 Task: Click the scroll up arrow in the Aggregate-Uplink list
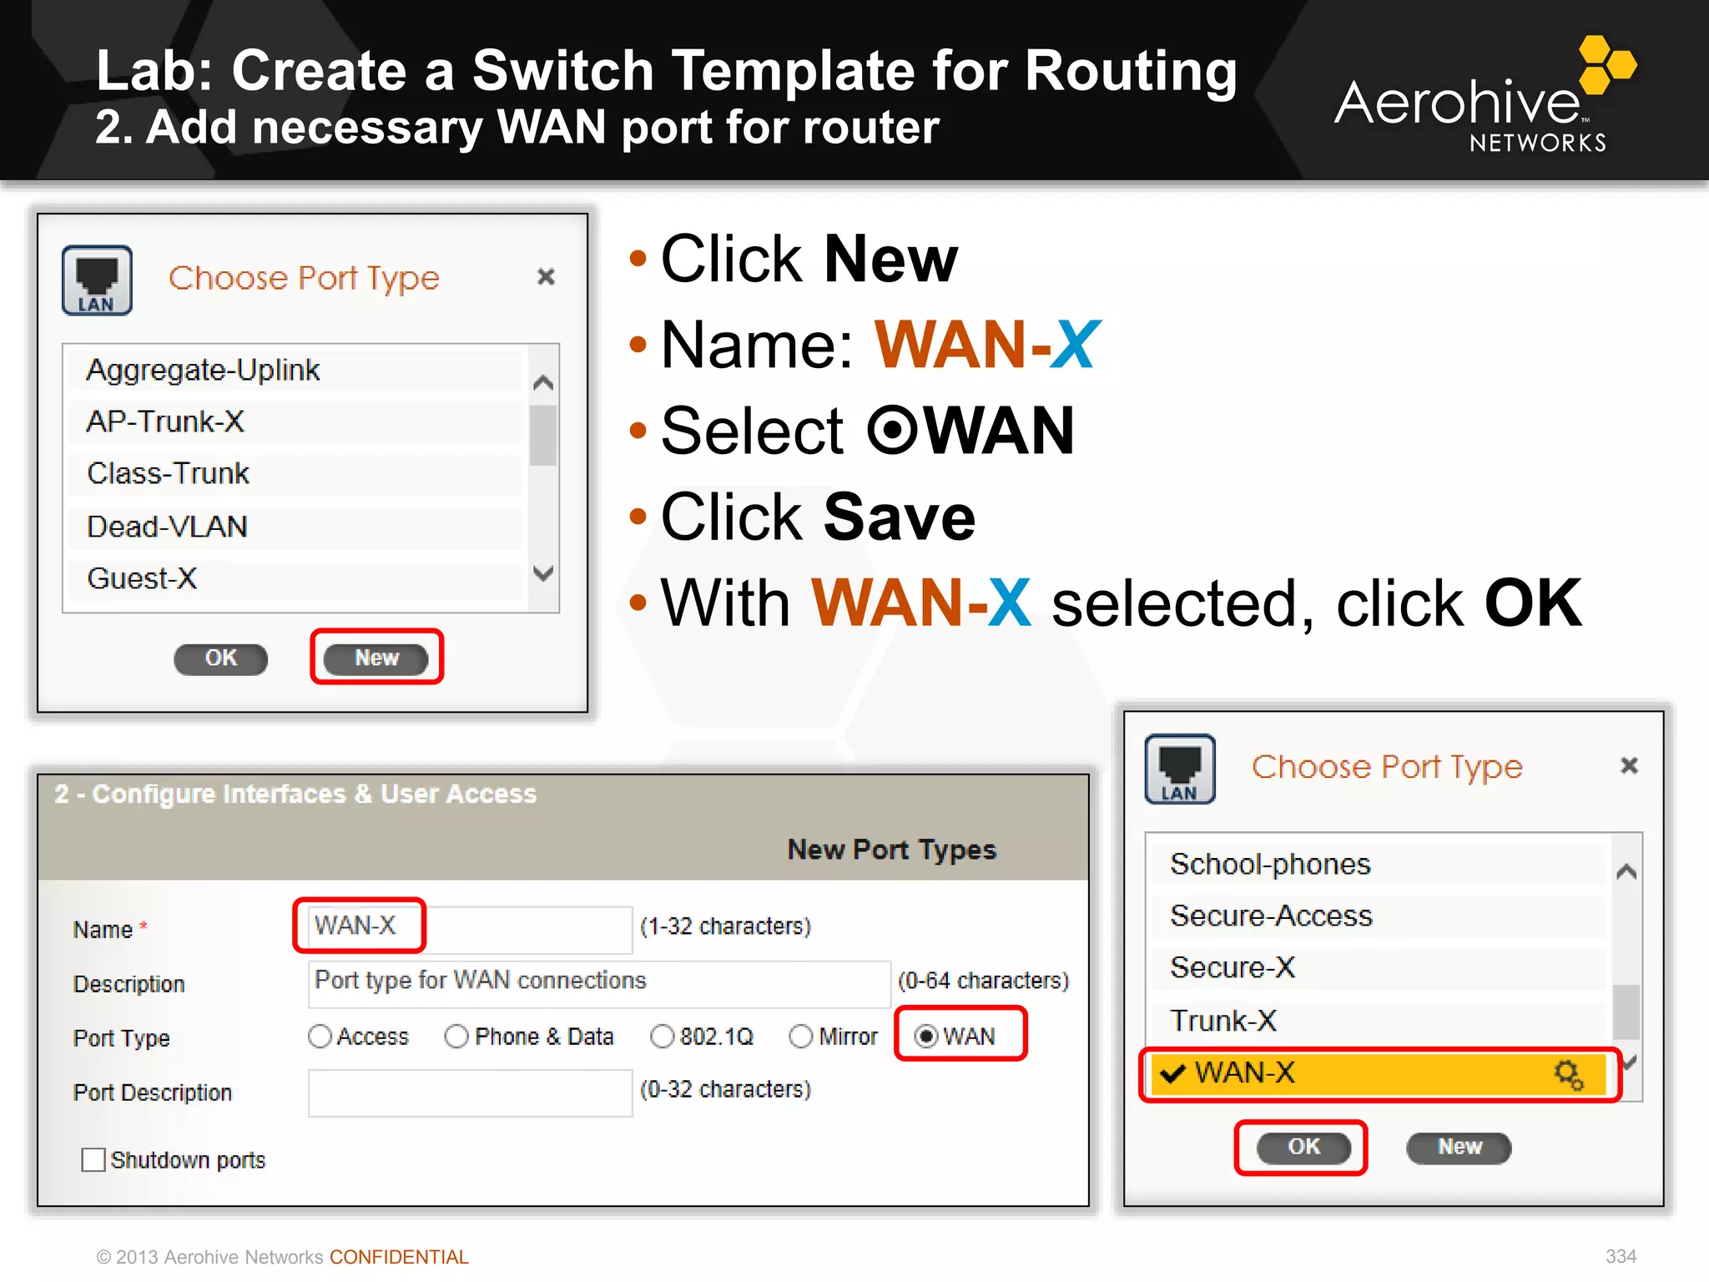pyautogui.click(x=543, y=382)
